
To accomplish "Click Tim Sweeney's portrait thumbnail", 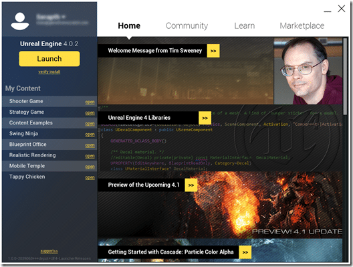I will coord(308,71).
